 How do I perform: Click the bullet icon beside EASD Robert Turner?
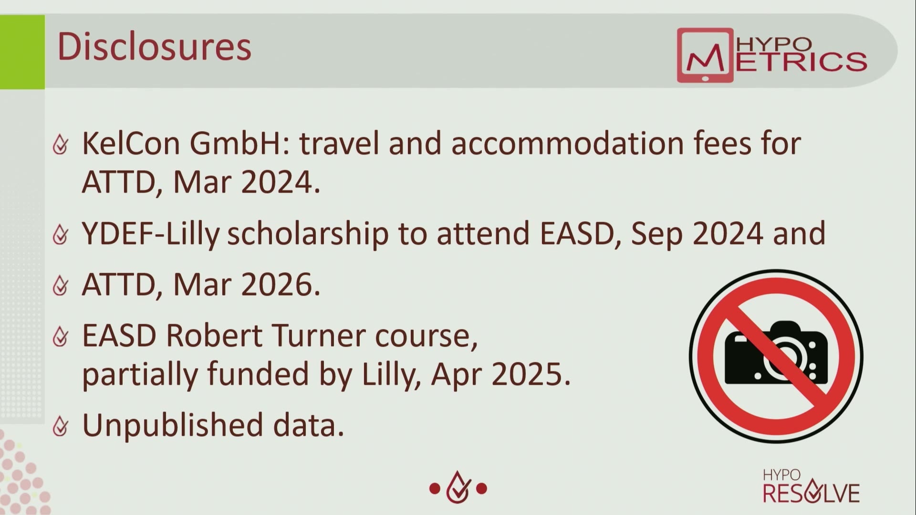[x=61, y=336]
